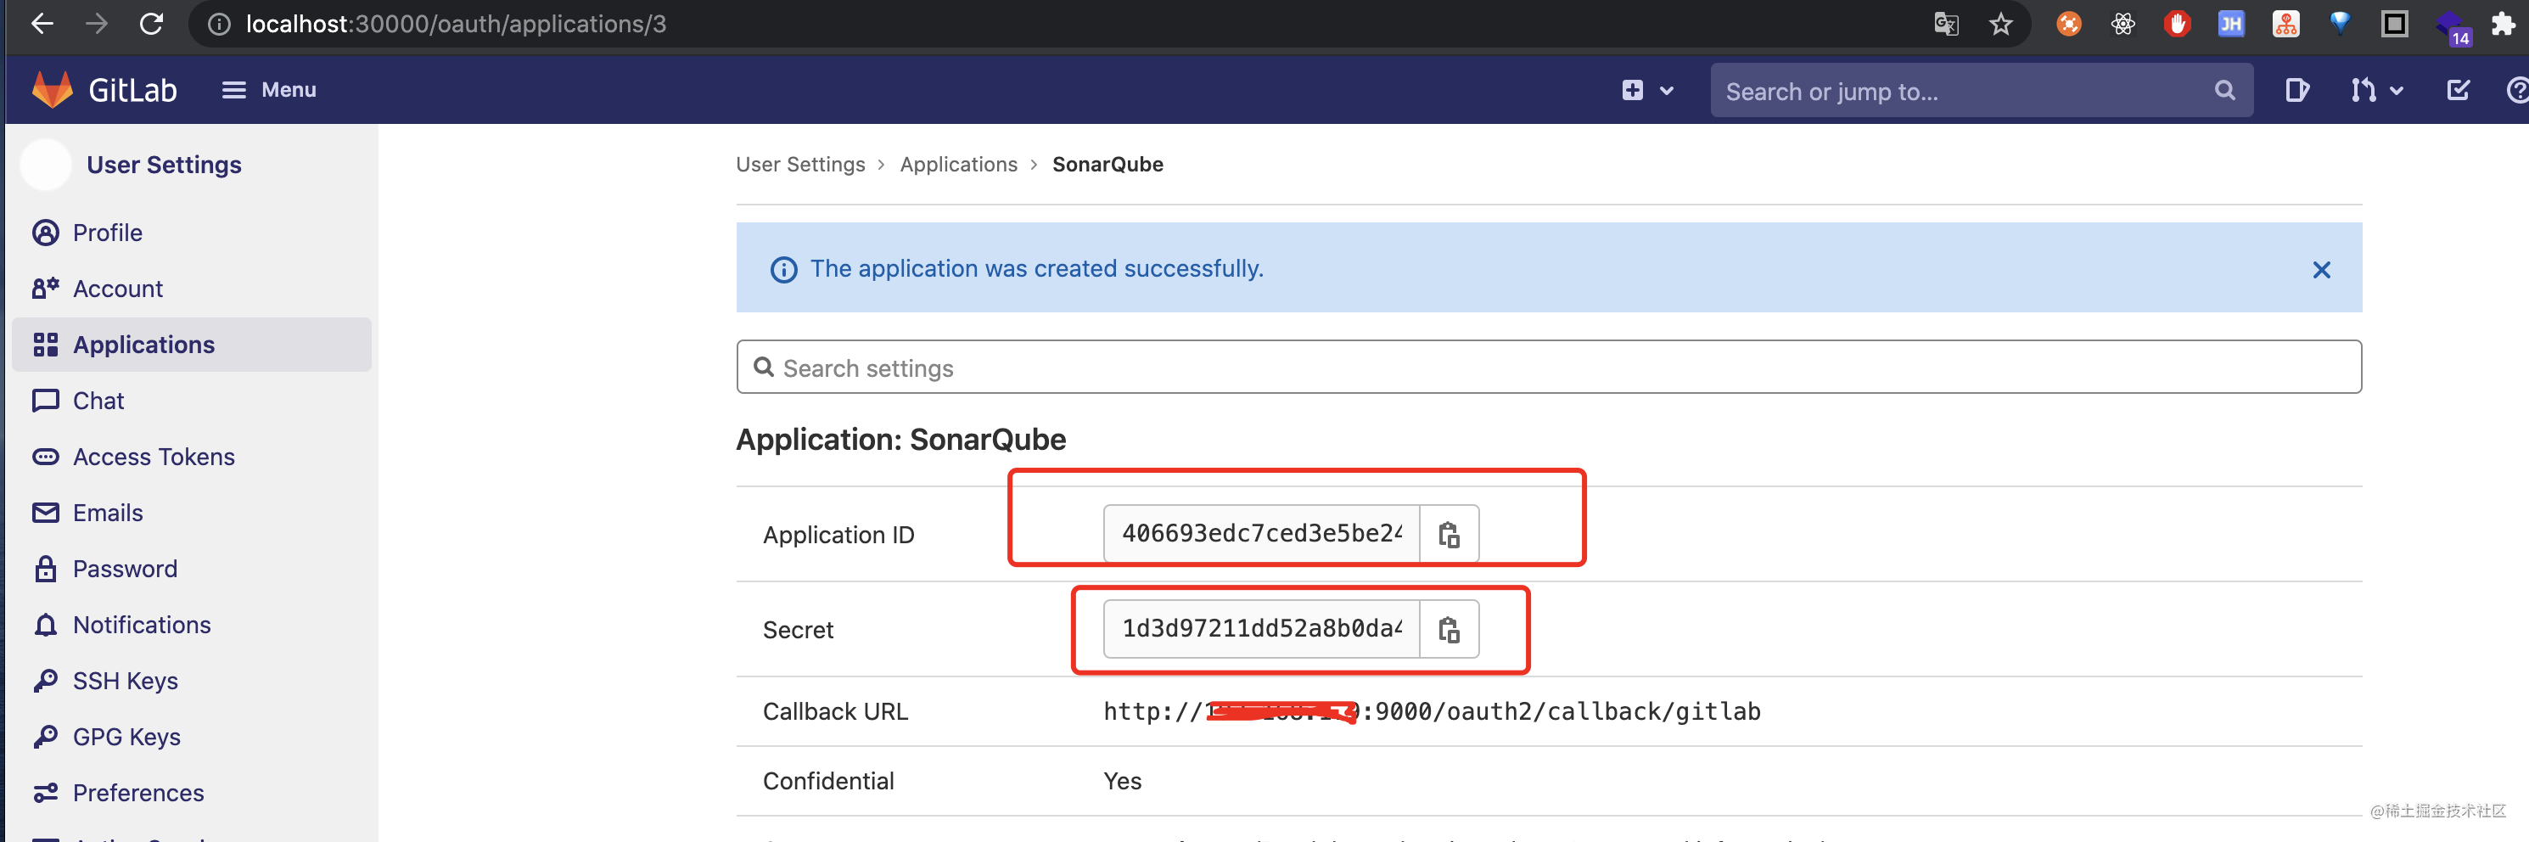The width and height of the screenshot is (2529, 842).
Task: Open the to-do list checkmark icon
Action: click(x=2458, y=89)
